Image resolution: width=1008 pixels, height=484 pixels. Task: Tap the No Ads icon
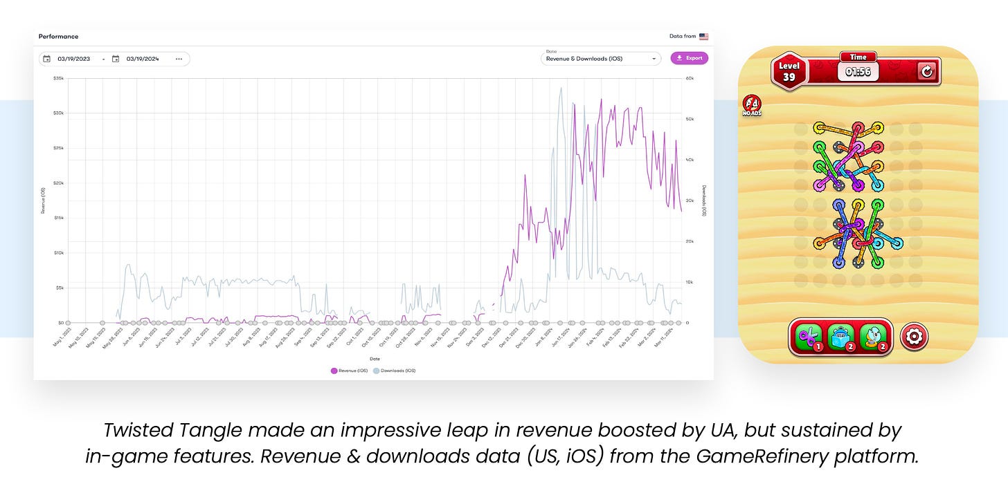(x=751, y=106)
